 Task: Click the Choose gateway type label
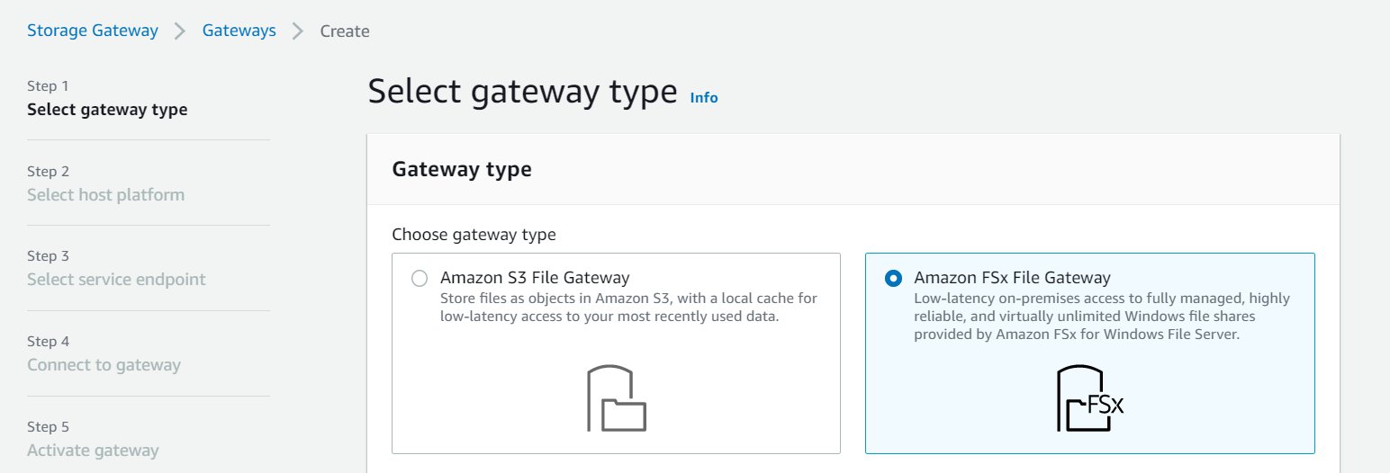coord(474,235)
